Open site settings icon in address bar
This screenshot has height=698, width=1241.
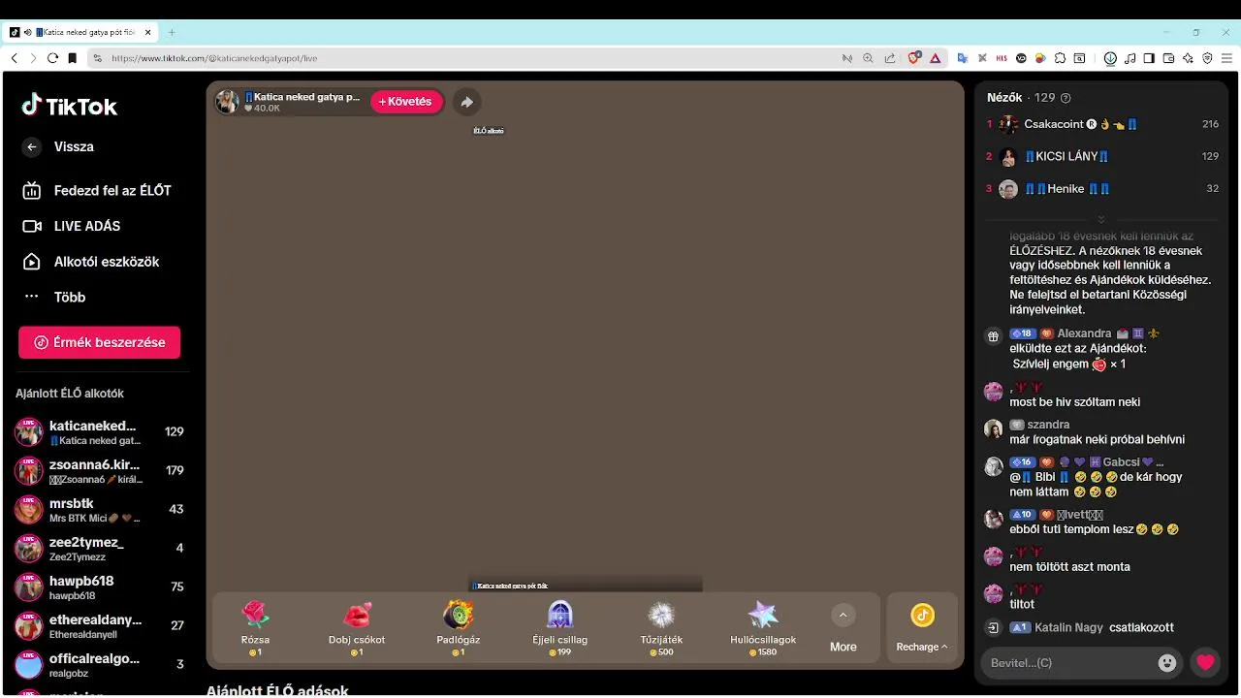click(x=97, y=58)
